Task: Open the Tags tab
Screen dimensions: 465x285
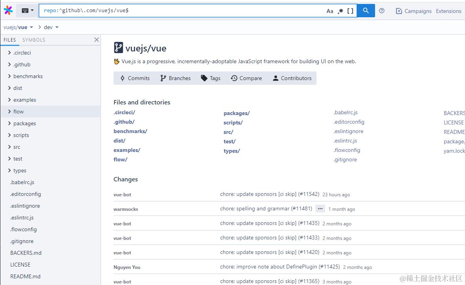Action: click(x=211, y=78)
